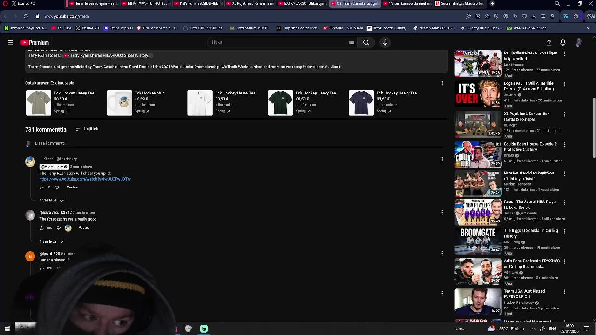Like the comment starting 'Canada played'
The height and width of the screenshot is (335, 596).
point(41,268)
